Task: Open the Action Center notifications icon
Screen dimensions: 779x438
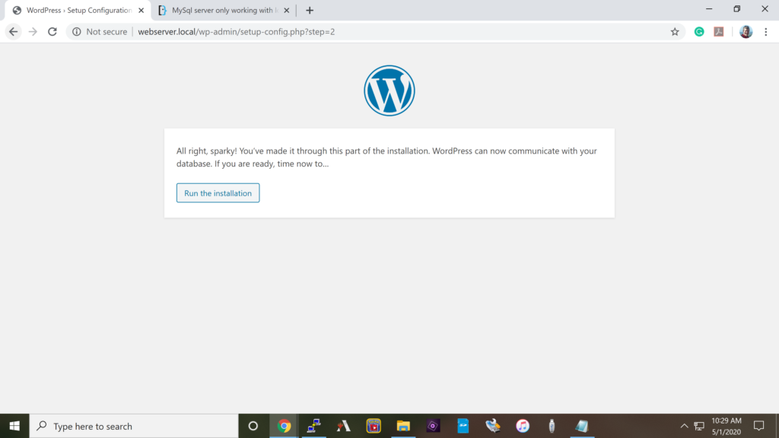Action: (758, 426)
